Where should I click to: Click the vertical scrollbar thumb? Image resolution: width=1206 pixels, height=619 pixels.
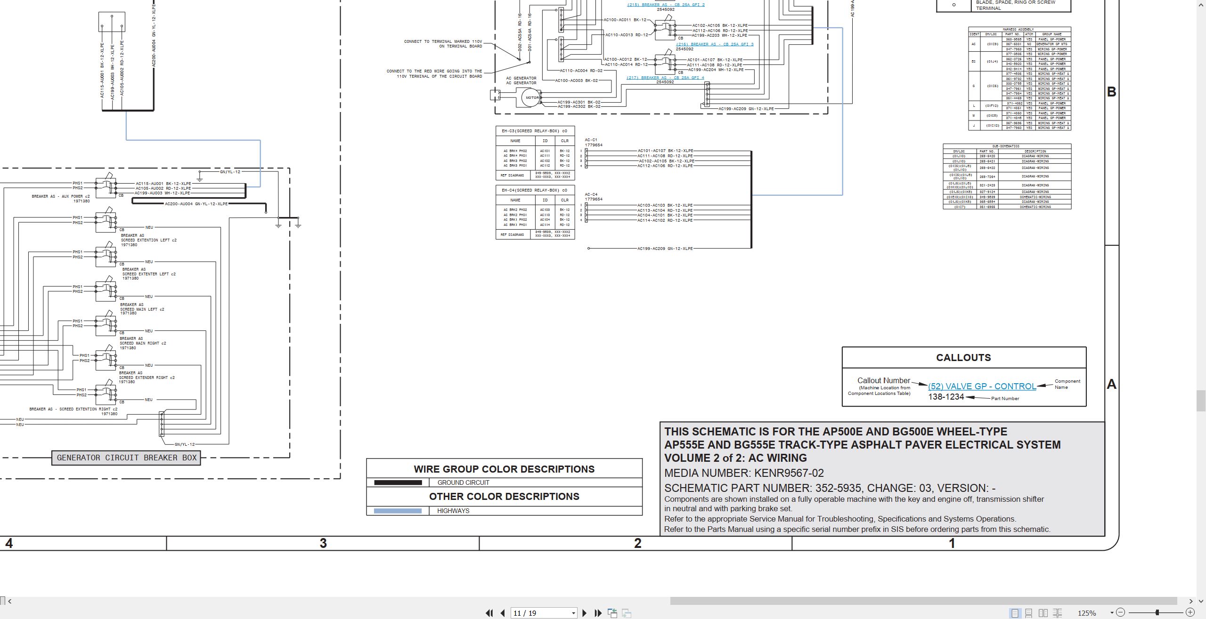pyautogui.click(x=1201, y=401)
